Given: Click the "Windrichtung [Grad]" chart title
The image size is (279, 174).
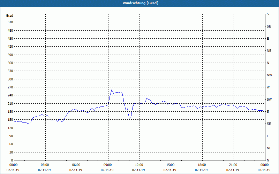Looking at the screenshot, I should pyautogui.click(x=141, y=3).
